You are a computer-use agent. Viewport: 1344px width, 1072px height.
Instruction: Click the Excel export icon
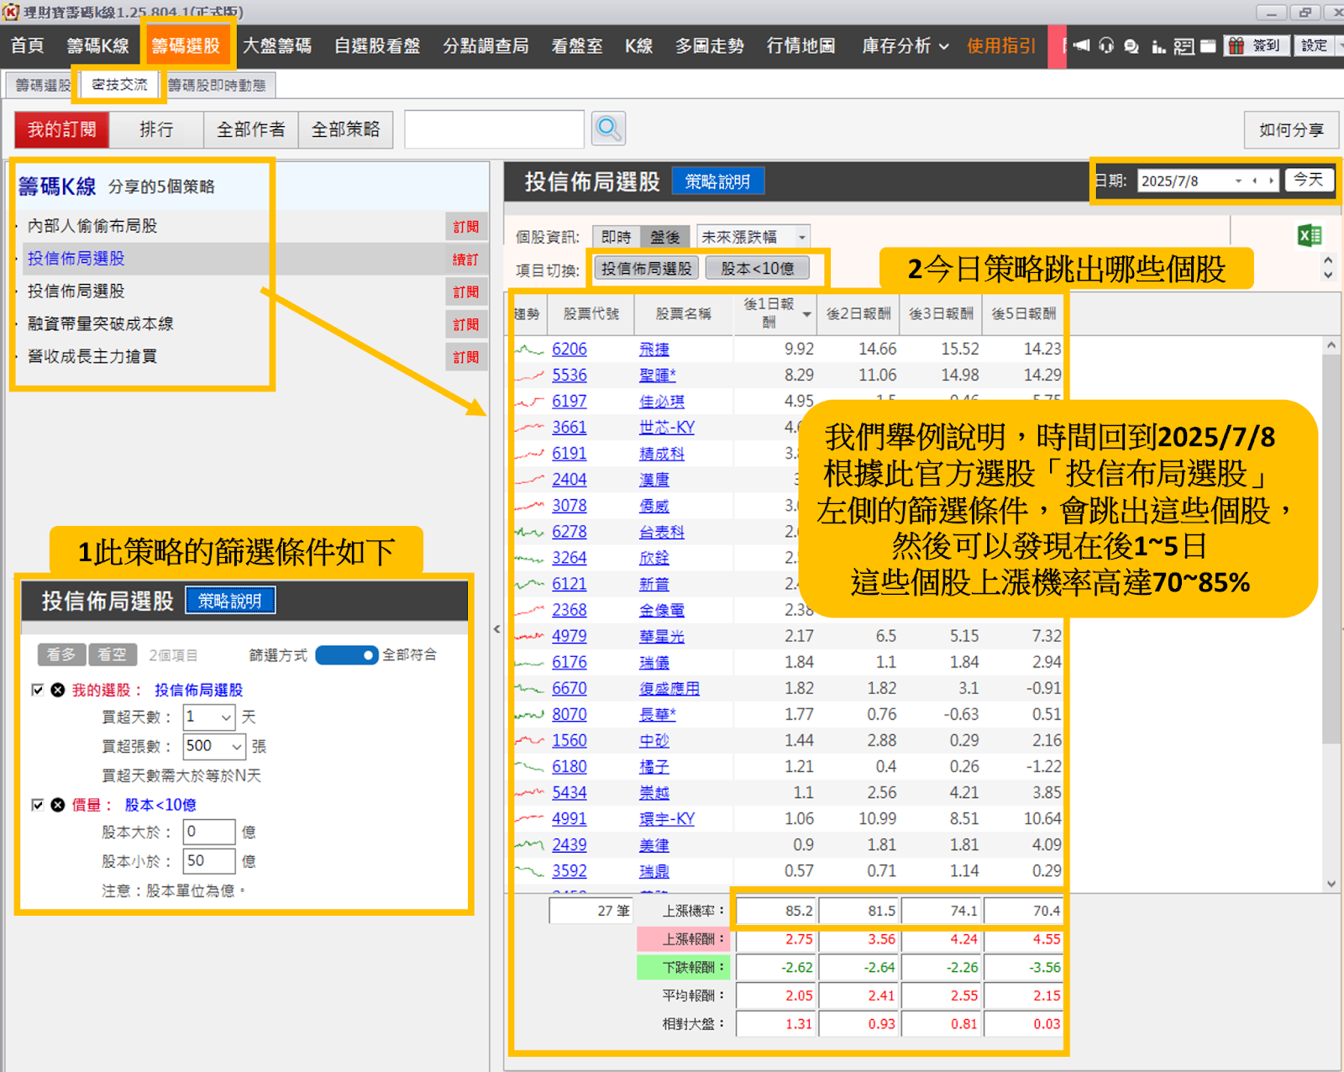[x=1309, y=236]
